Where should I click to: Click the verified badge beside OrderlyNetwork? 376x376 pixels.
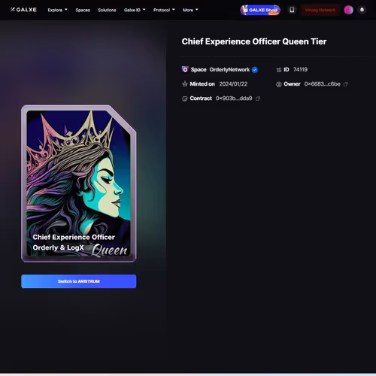pos(255,70)
